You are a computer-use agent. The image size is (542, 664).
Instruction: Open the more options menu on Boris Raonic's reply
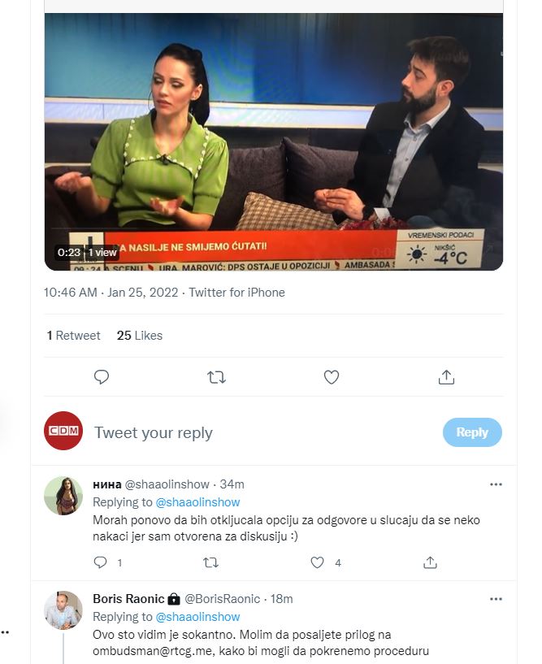(x=496, y=599)
